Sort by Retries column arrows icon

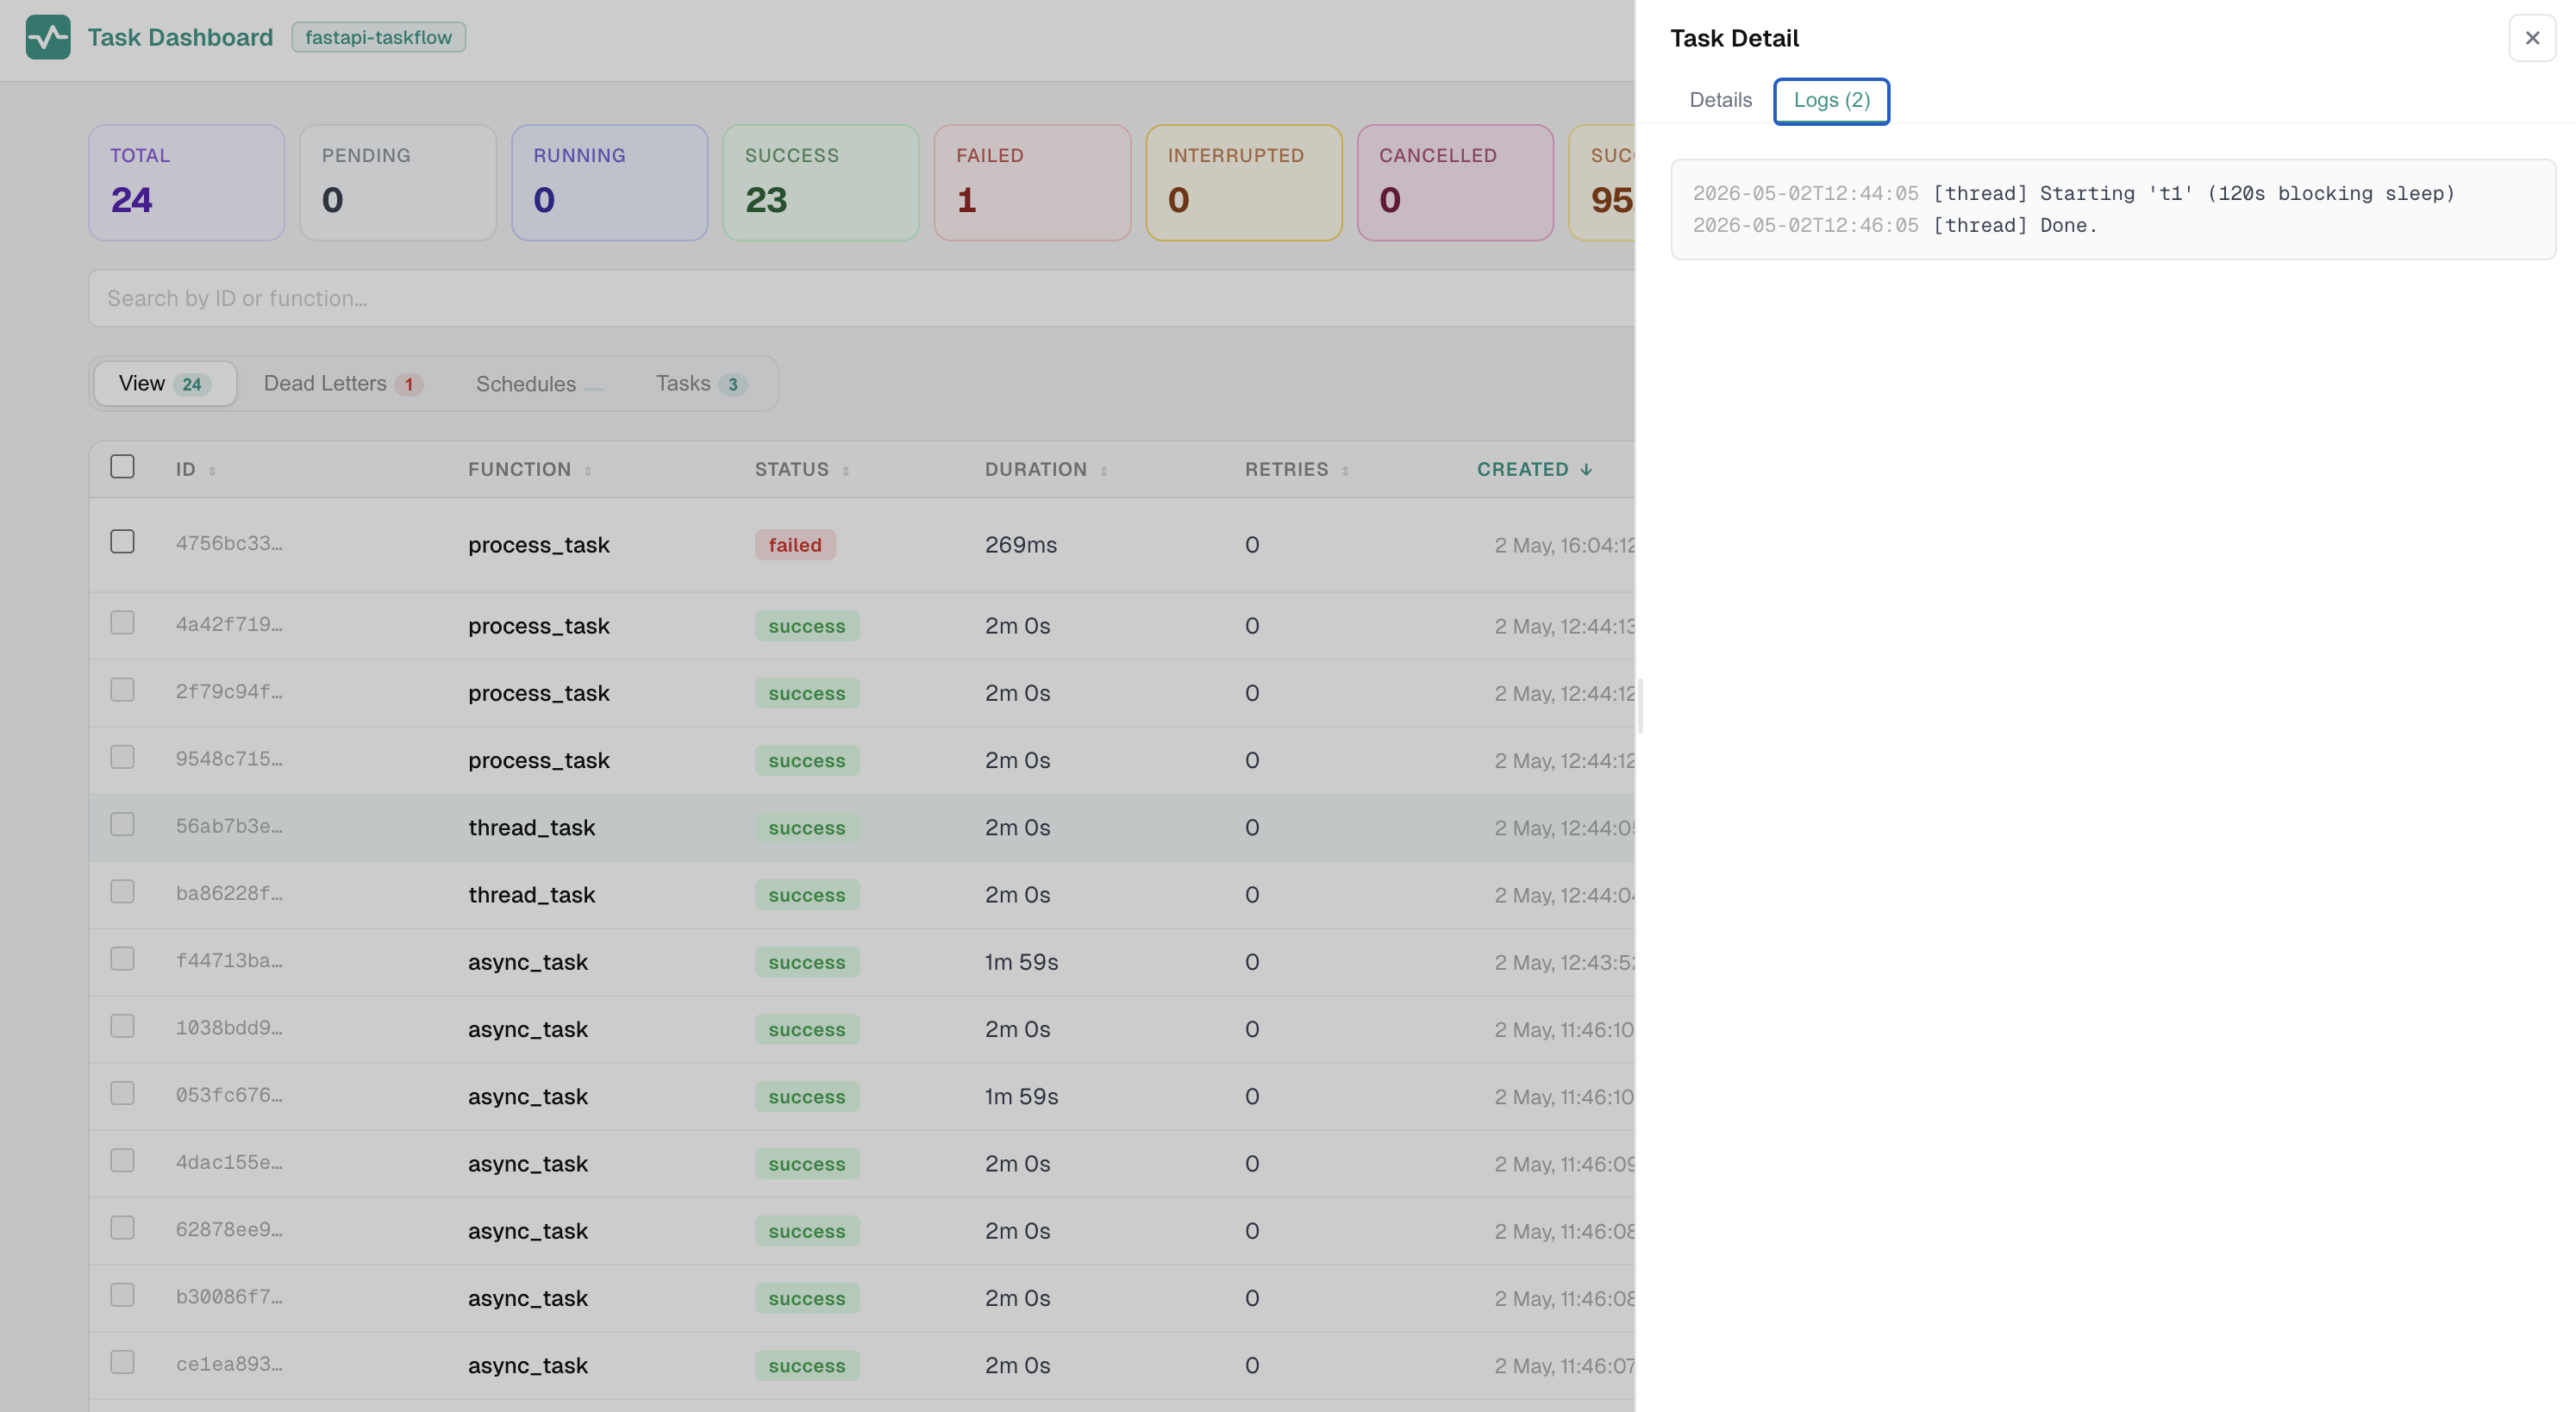click(x=1346, y=471)
